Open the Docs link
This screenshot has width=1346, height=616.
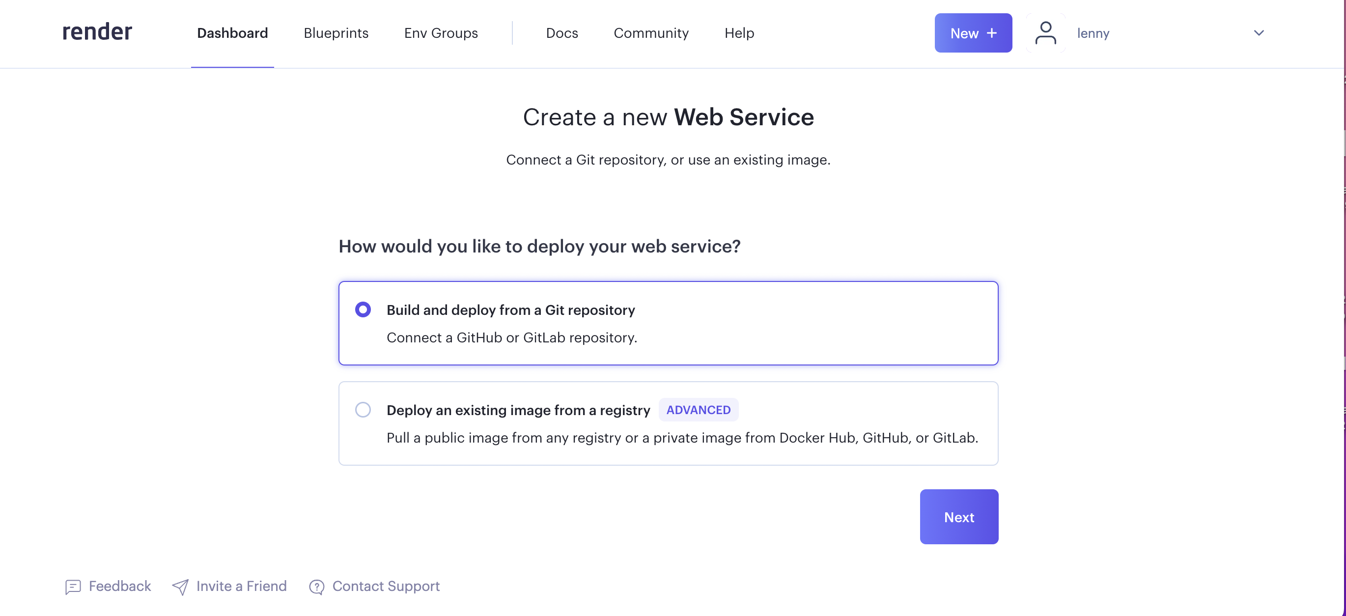561,33
